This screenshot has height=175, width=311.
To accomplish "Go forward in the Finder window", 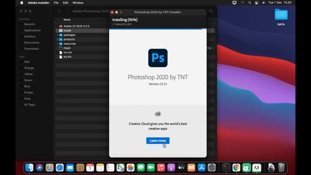I will [67, 11].
